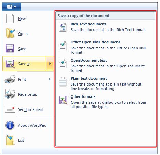The image size is (160, 155).
Task: Click the Page setup printer icon
Action: [x=10, y=94]
